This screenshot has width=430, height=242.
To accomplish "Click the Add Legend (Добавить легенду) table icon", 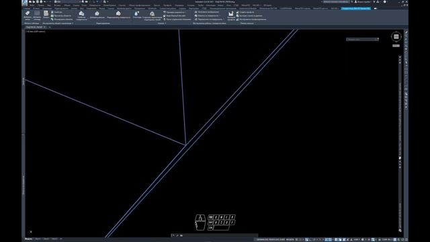I will 37,15.
